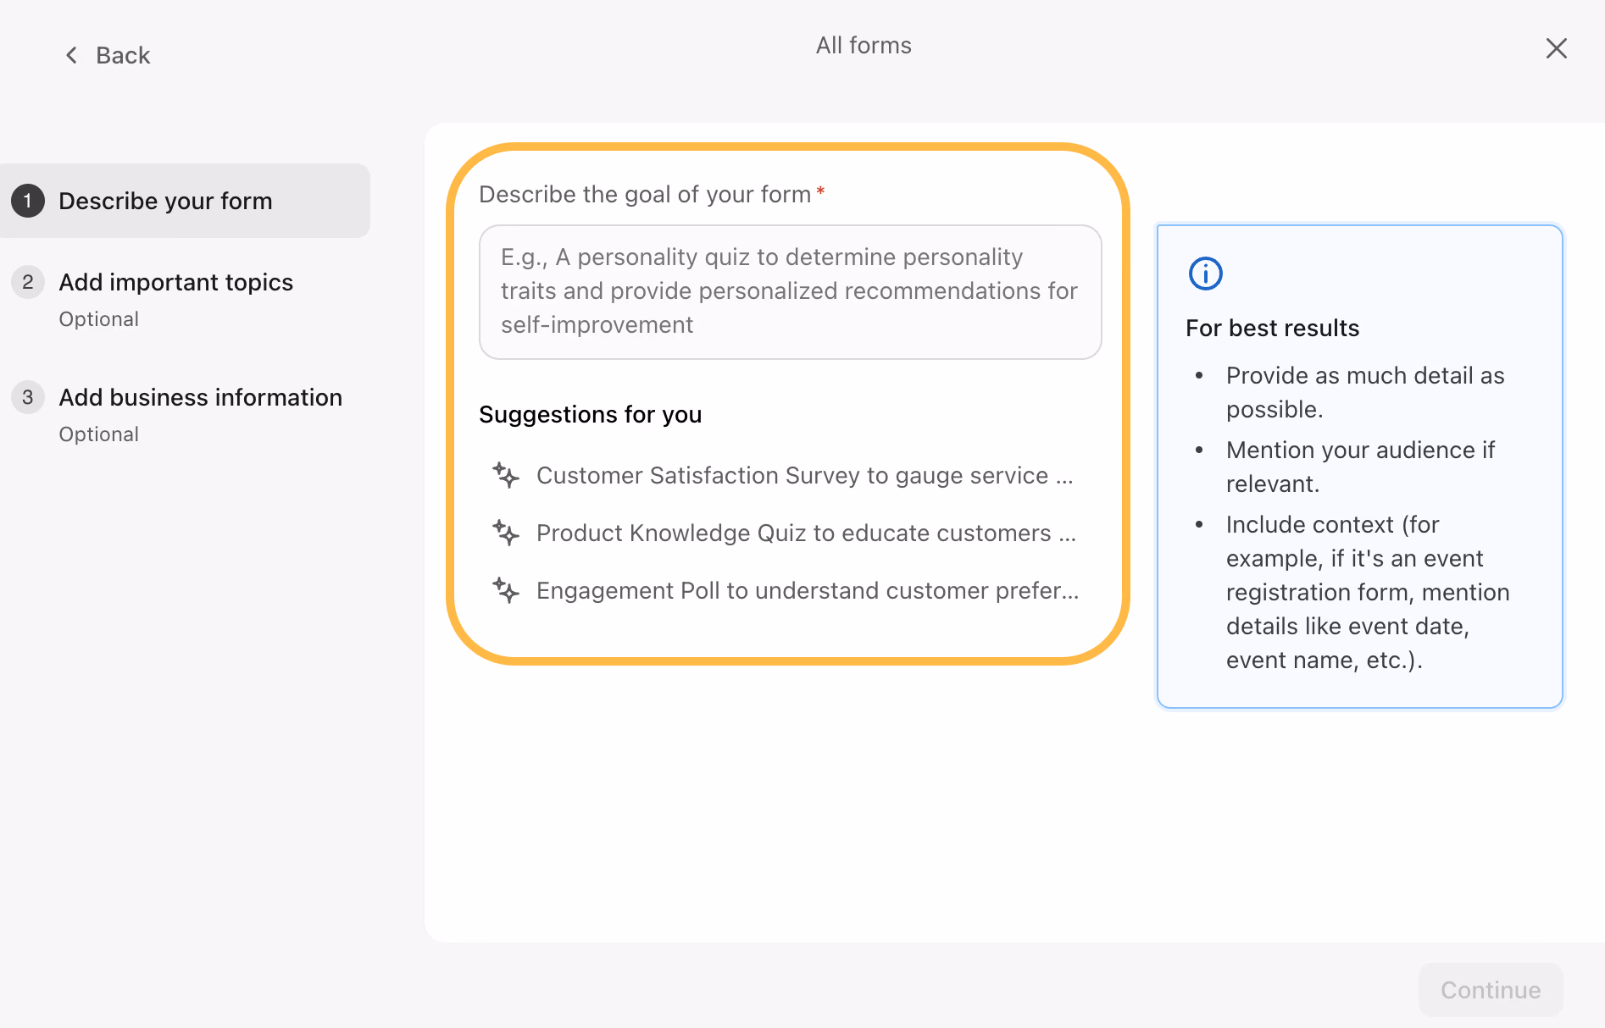This screenshot has width=1605, height=1028.
Task: Click sparkle icon beside Customer Satisfaction Survey
Action: [x=506, y=475]
